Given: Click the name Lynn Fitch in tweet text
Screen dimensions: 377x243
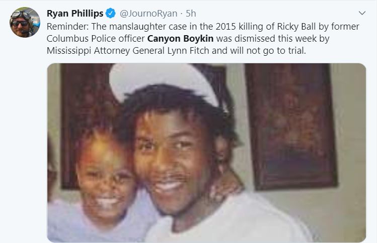Looking at the screenshot, I should click(x=188, y=51).
